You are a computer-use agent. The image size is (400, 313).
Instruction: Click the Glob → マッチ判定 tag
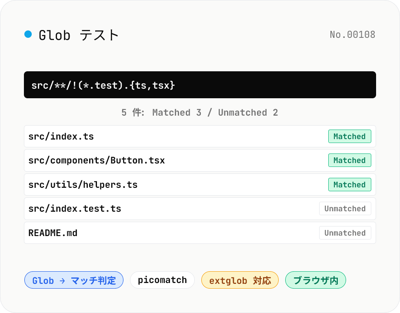point(74,280)
